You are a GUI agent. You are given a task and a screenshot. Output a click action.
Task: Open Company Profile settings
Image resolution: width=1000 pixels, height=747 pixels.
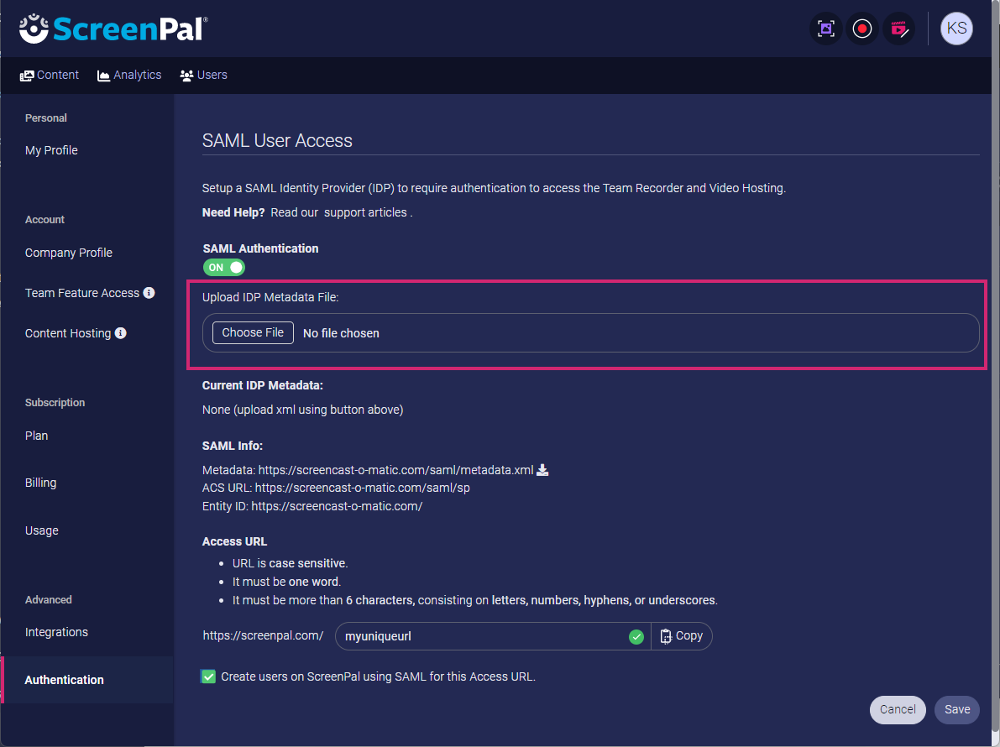pyautogui.click(x=69, y=253)
